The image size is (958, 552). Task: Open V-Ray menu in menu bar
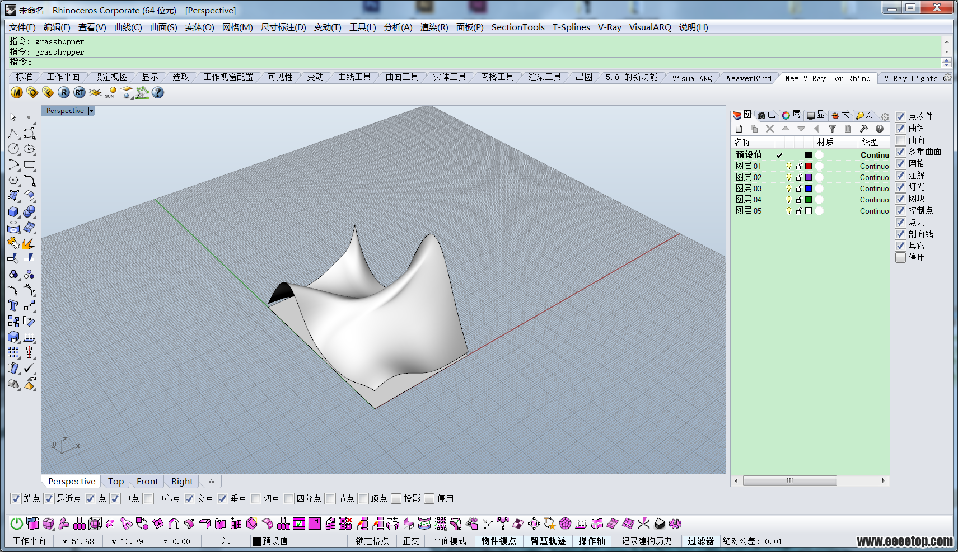point(609,27)
